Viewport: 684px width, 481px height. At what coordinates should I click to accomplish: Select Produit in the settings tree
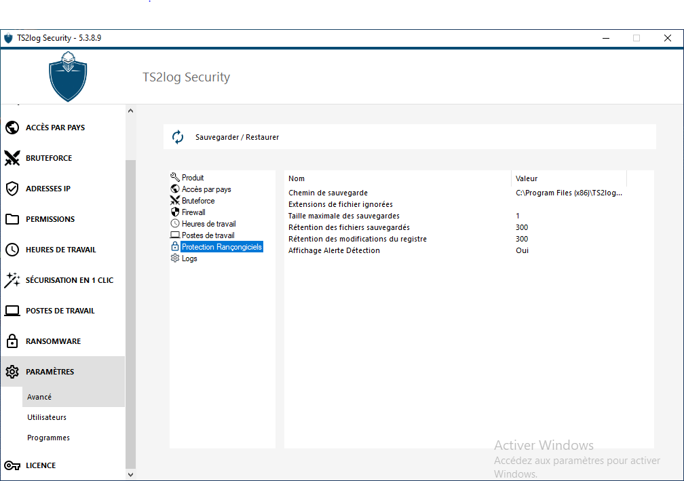pos(193,178)
